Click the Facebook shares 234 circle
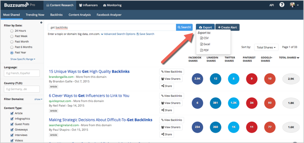 pyautogui.click(x=197, y=127)
